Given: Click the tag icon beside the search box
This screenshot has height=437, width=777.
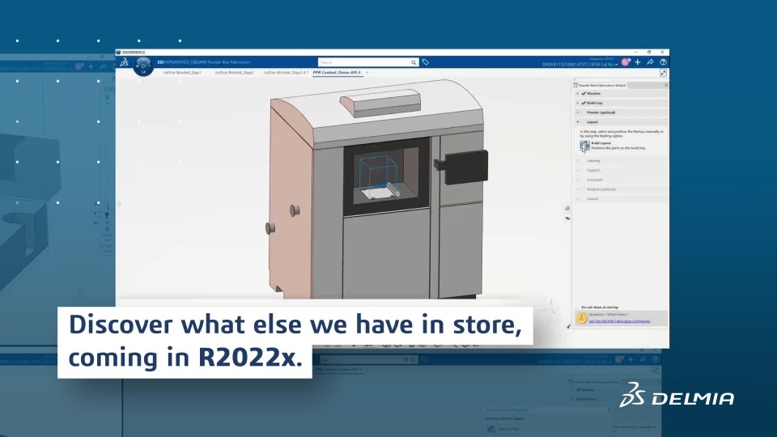Looking at the screenshot, I should click(x=425, y=62).
